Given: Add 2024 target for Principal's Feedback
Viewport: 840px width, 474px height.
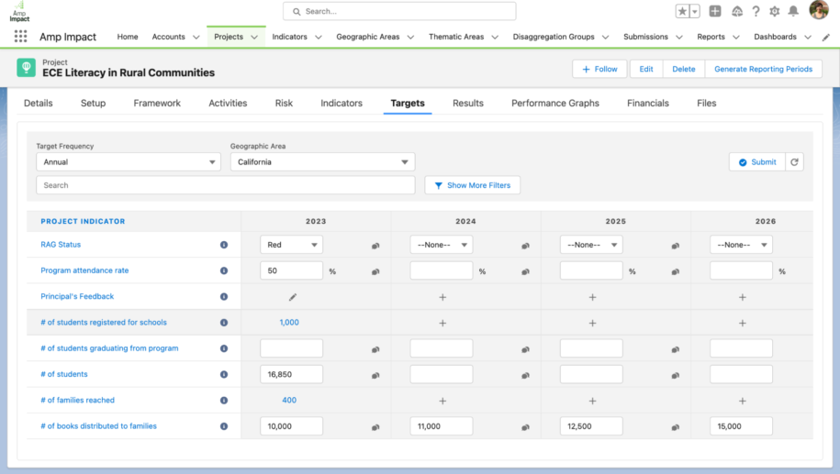Looking at the screenshot, I should click(x=442, y=297).
